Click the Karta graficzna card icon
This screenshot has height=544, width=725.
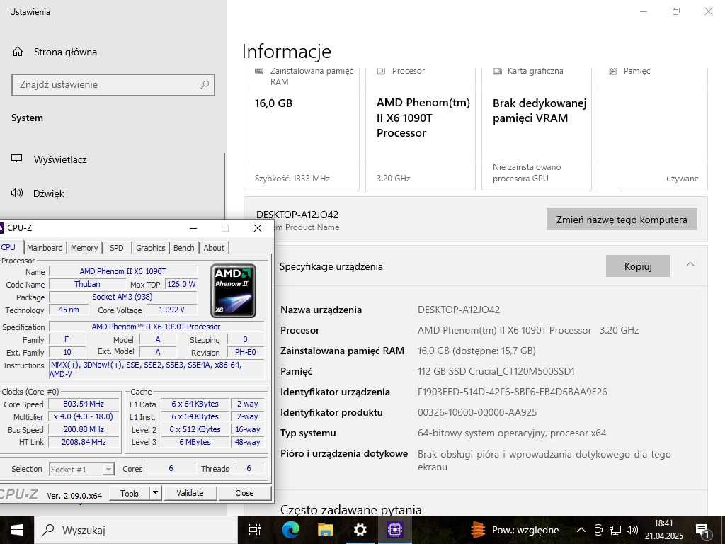coord(497,72)
